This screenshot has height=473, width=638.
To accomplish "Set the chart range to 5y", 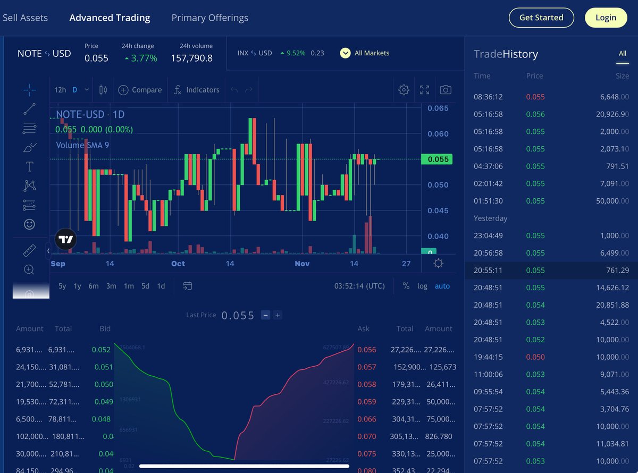I will pyautogui.click(x=62, y=286).
